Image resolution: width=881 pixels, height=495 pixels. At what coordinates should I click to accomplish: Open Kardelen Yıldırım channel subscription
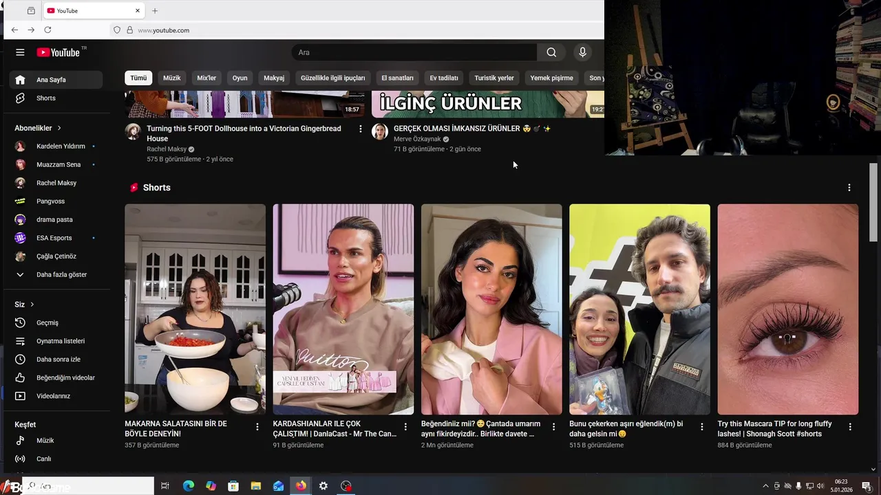point(56,146)
